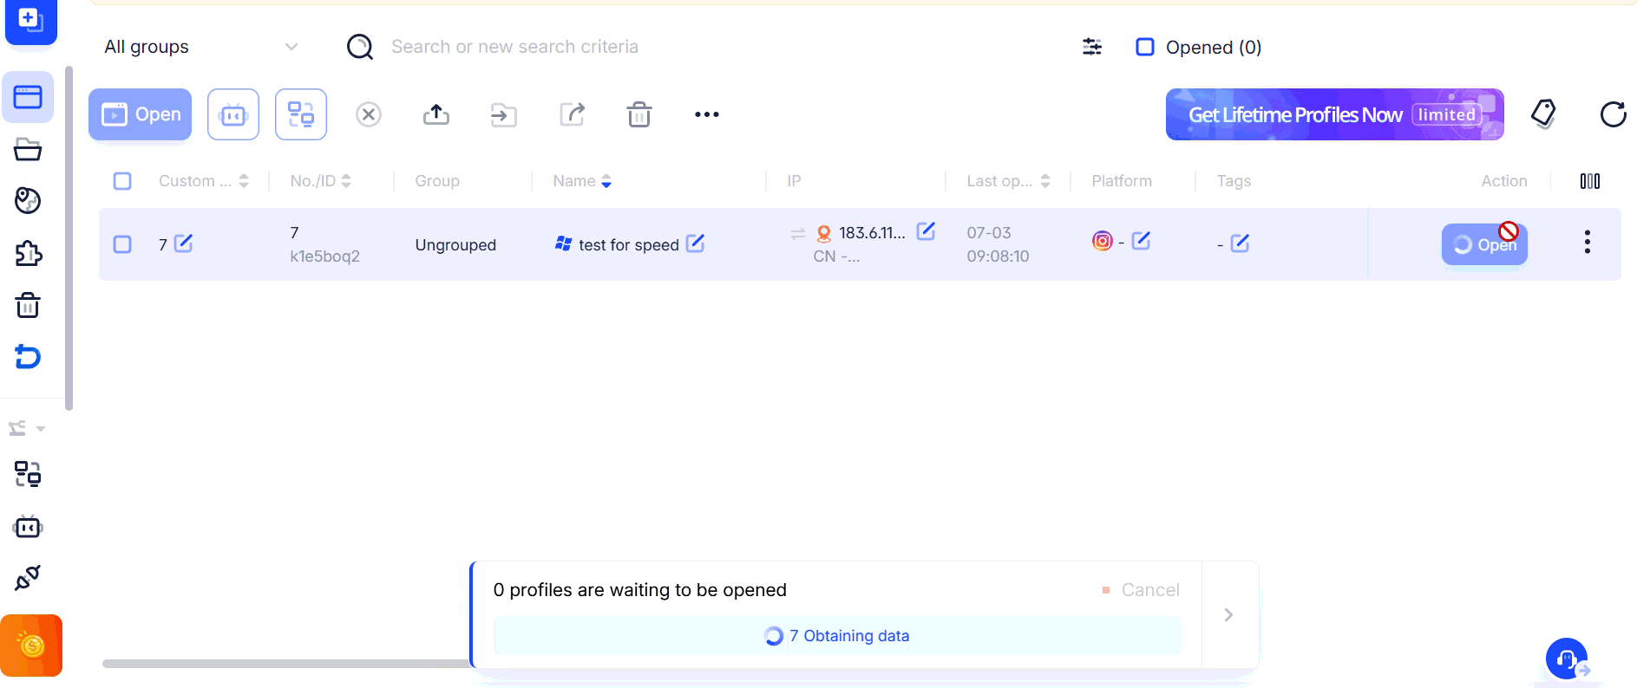This screenshot has width=1650, height=688.
Task: Open the proxy globe icon in sidebar
Action: coord(28,201)
